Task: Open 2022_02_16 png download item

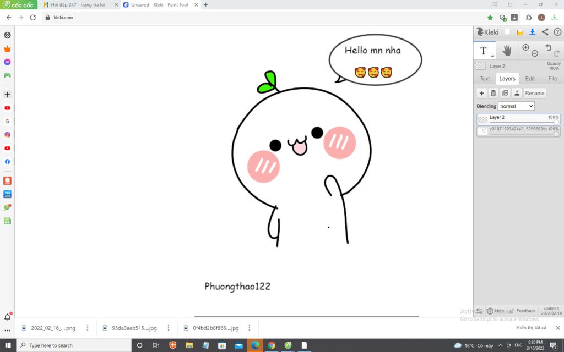Action: coord(49,328)
